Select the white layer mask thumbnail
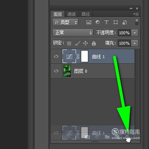The height and width of the screenshot is (149, 149). [x=85, y=56]
